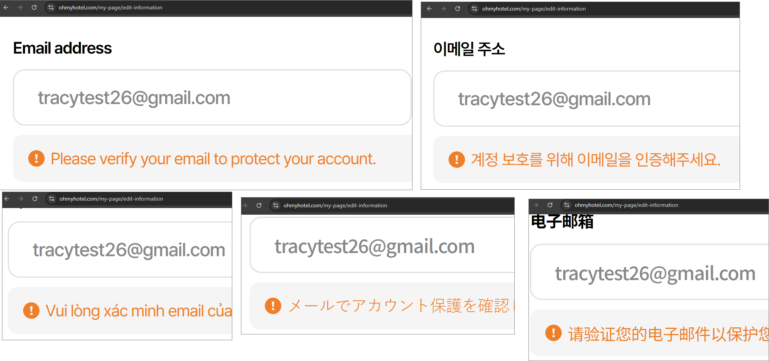Reload the Korean-language page
This screenshot has height=361, width=769.
click(458, 9)
